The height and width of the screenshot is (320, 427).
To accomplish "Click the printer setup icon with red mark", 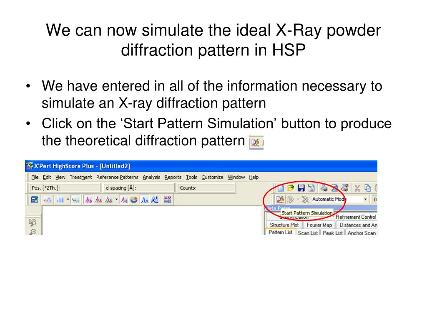I will point(345,188).
